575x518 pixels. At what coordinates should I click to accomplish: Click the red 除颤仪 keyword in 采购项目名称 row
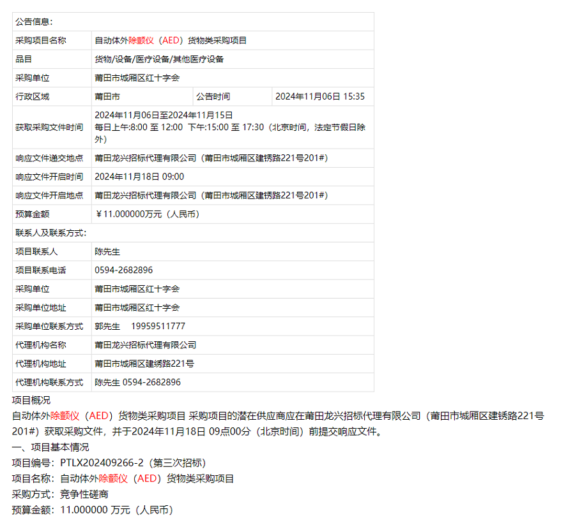pos(141,40)
